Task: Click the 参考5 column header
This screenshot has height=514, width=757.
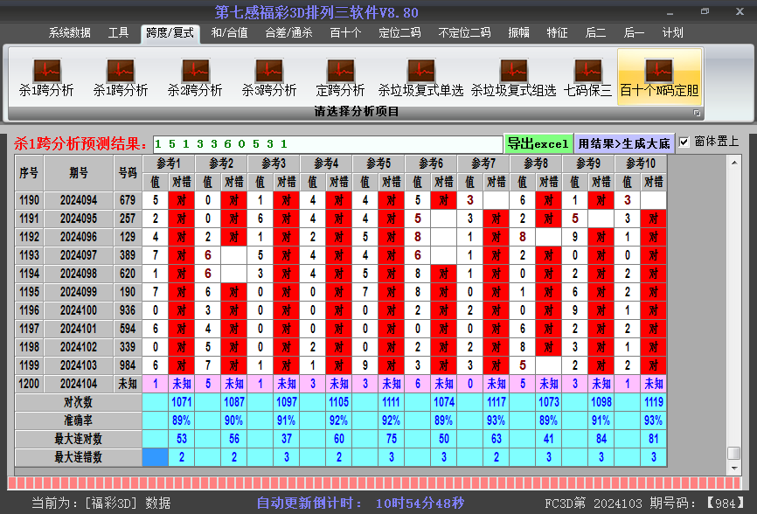Action: coord(378,163)
